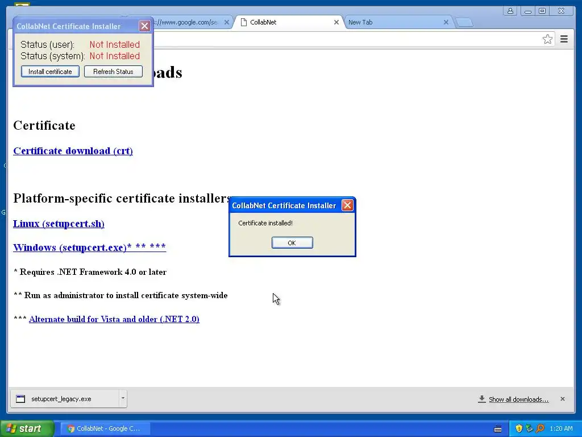Restore down the Chrome window

542,11
